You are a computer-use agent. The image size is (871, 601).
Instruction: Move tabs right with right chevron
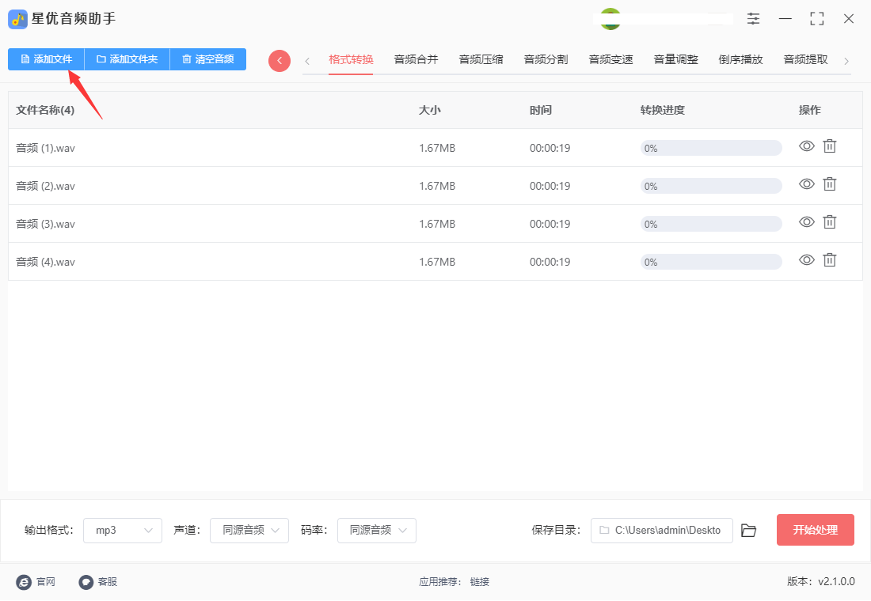click(x=846, y=61)
